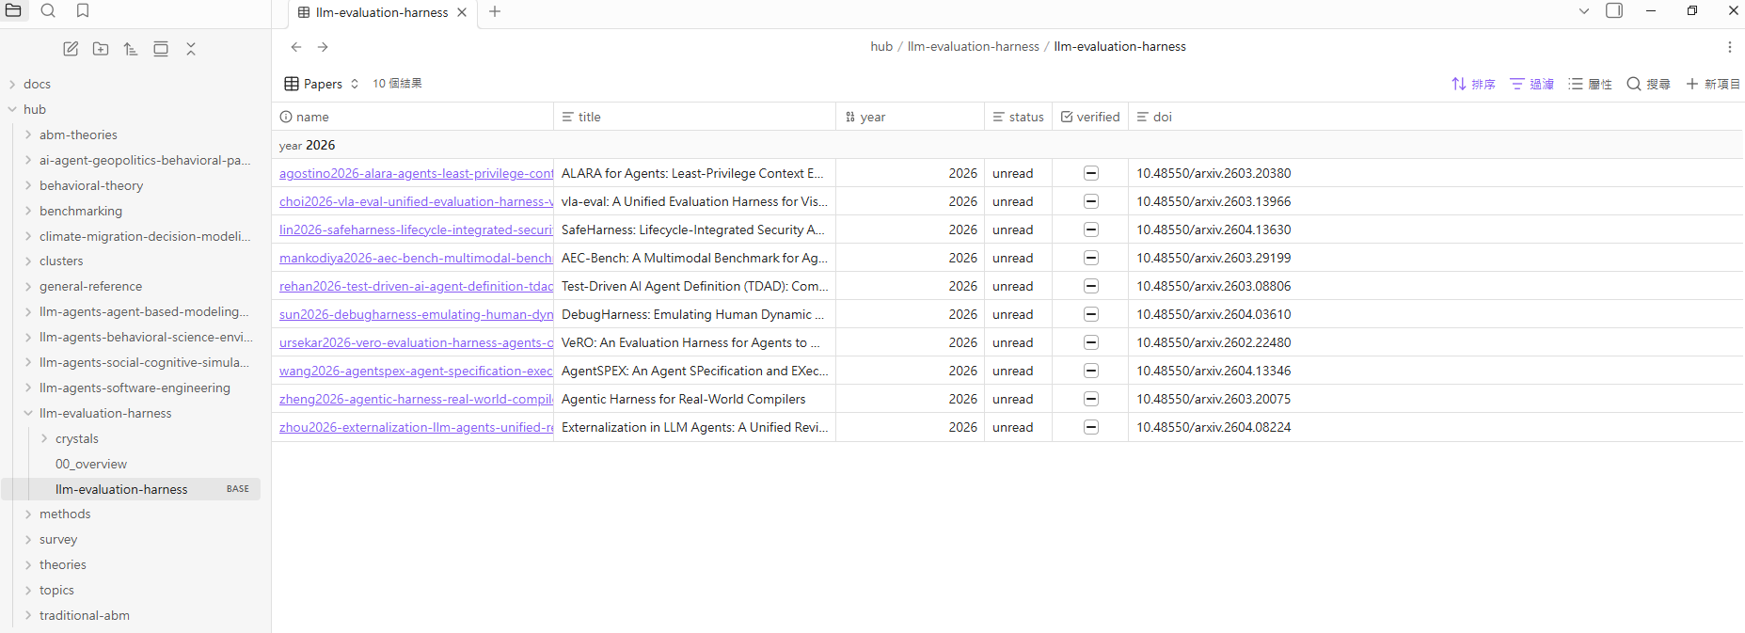This screenshot has height=633, width=1745.
Task: Create a new note with pencil icon
Action: coord(71,49)
